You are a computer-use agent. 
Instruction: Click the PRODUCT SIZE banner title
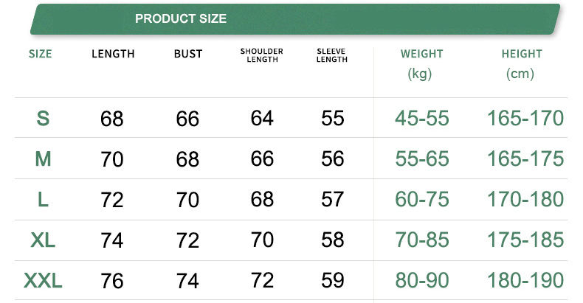pyautogui.click(x=181, y=18)
